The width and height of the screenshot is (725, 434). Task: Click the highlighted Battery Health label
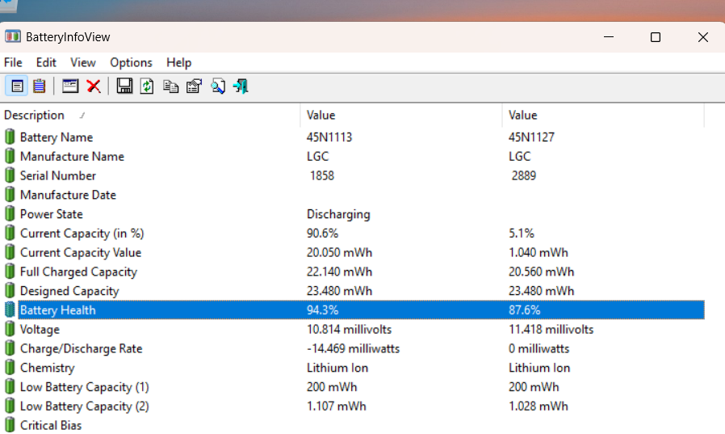(58, 310)
